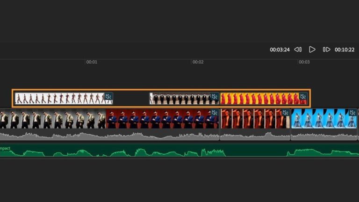Toggle mute on black-suit overlay clip
This screenshot has width=359, height=202.
point(214,96)
